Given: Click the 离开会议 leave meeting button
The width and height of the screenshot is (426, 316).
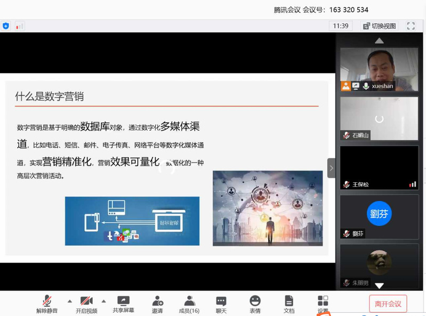Looking at the screenshot, I should 388,304.
